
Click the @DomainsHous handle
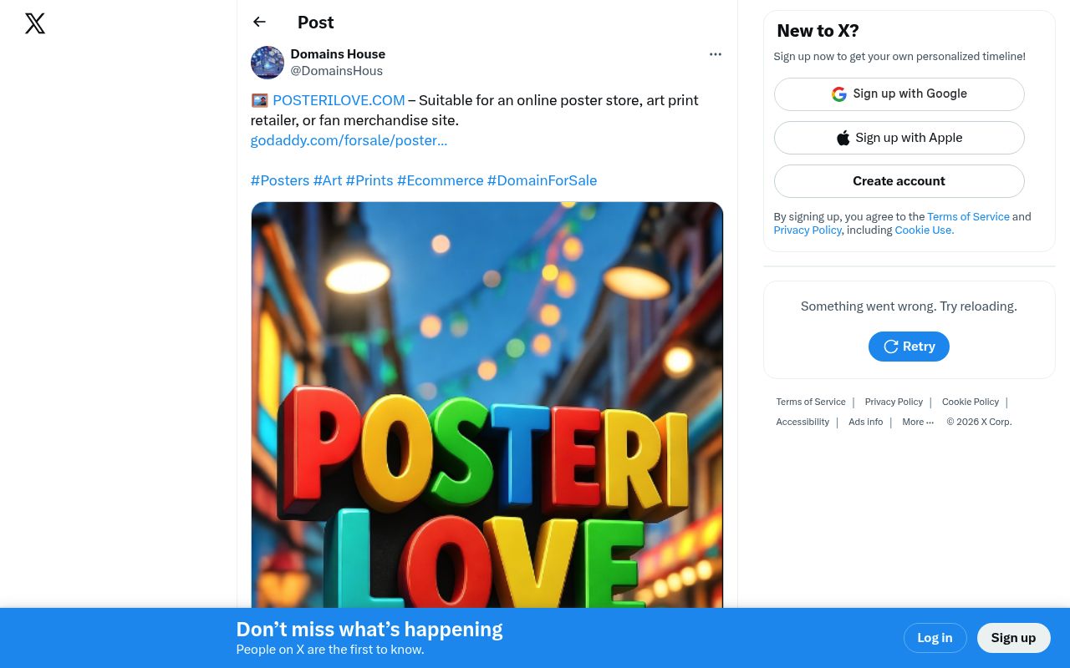click(336, 71)
